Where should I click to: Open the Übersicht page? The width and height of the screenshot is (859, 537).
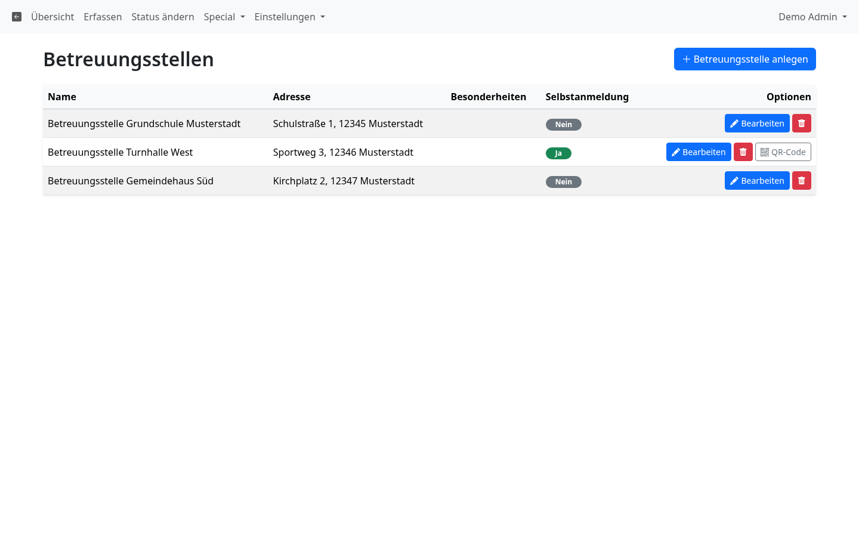52,17
